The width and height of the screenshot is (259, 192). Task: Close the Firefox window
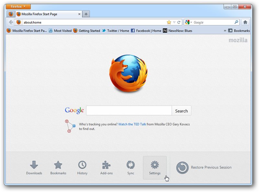(x=245, y=6)
